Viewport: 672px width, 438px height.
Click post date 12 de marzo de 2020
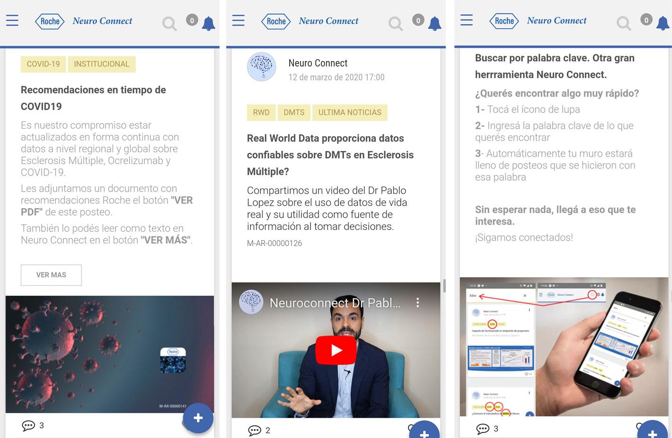coord(336,77)
